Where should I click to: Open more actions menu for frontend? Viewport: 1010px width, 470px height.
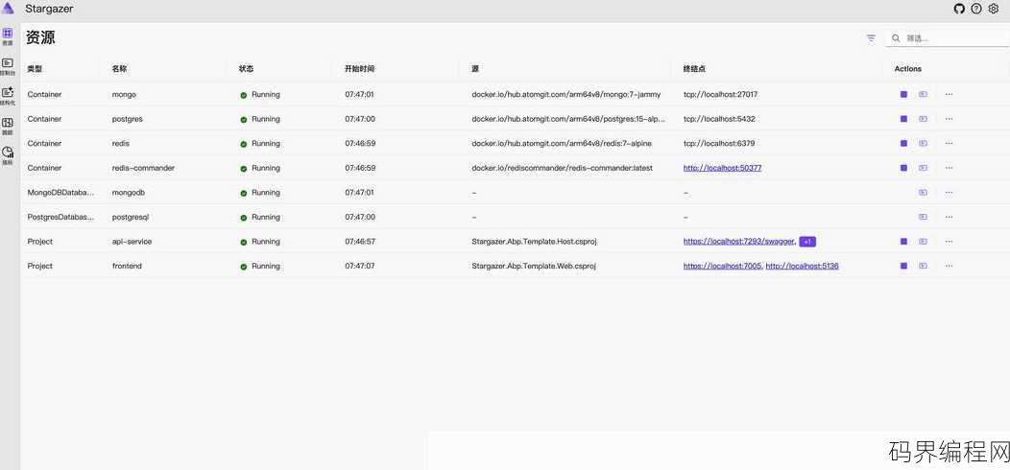click(949, 266)
